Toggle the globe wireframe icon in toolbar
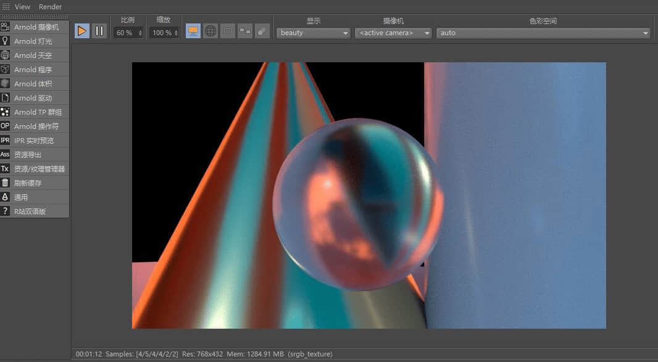This screenshot has width=658, height=362. (x=210, y=31)
